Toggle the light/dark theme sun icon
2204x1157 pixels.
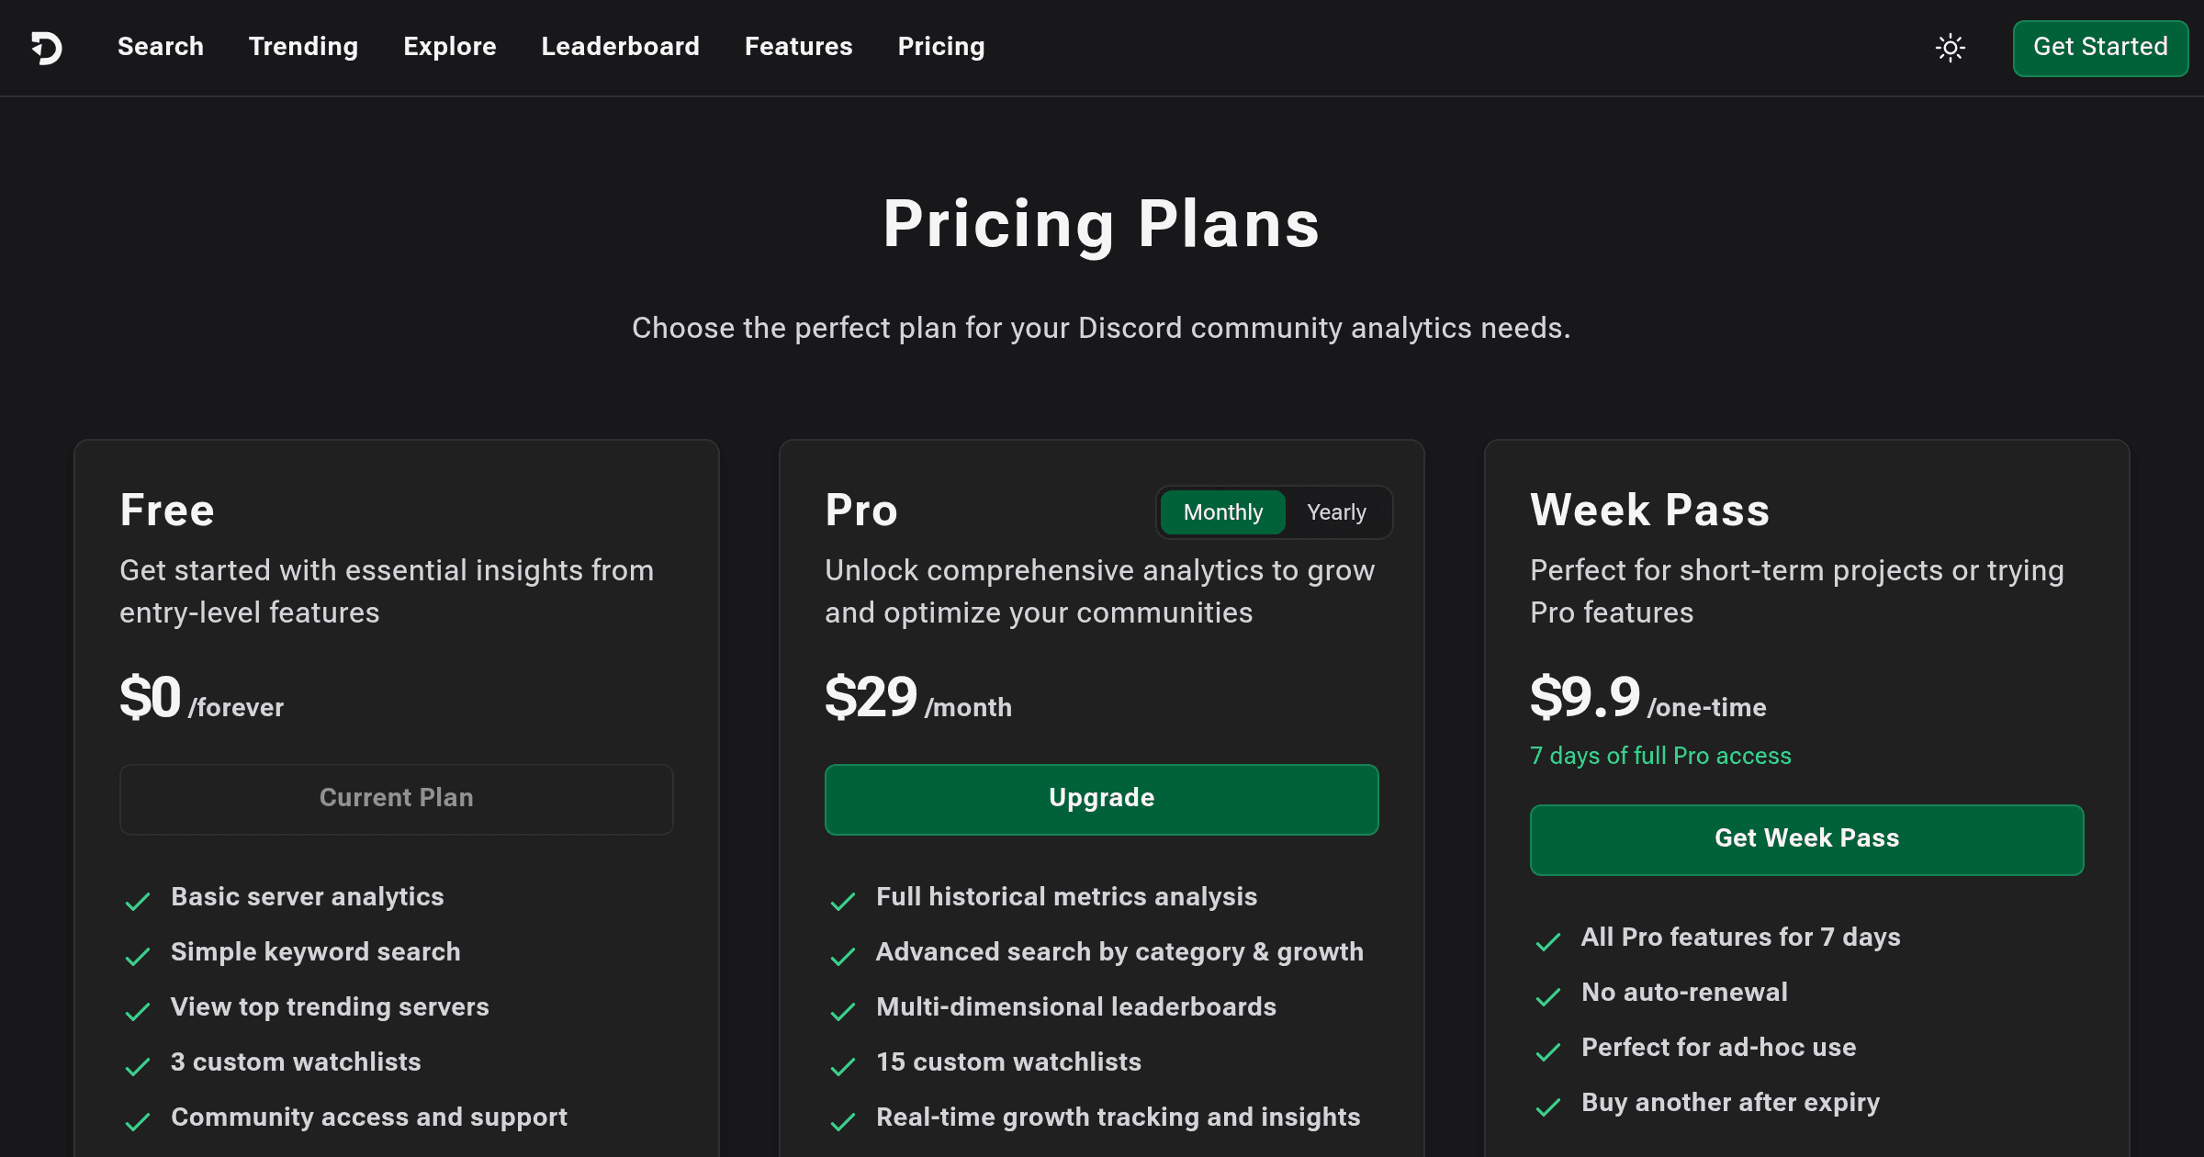click(x=1950, y=48)
